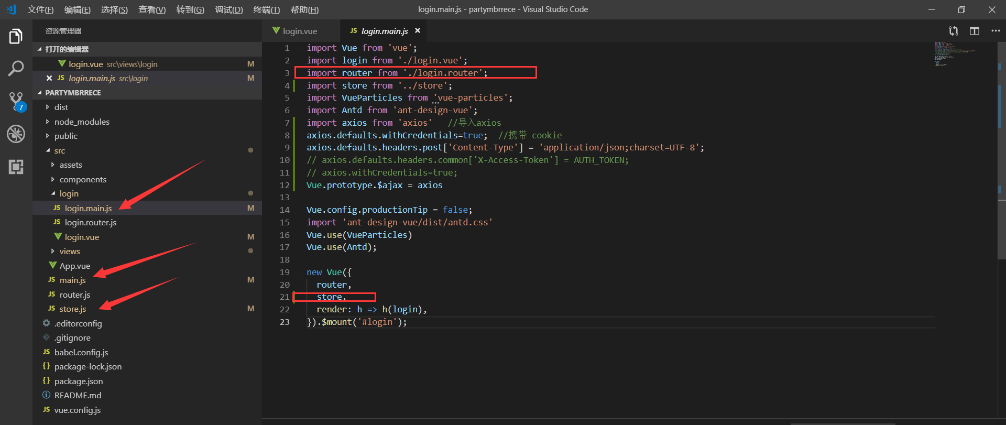Restore down the VS Code window
Image resolution: width=1006 pixels, height=425 pixels.
point(961,9)
